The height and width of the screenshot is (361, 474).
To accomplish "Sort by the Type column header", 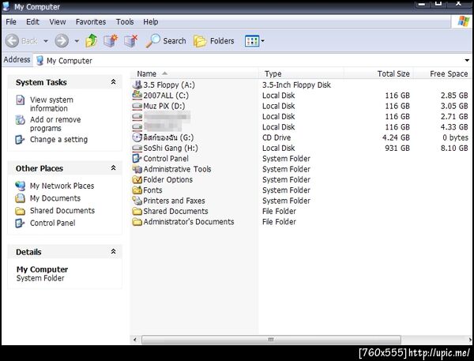I will (x=302, y=73).
